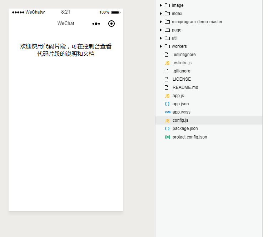The image size is (268, 237).
Task: Select the highlighted config.js file
Action: point(209,120)
